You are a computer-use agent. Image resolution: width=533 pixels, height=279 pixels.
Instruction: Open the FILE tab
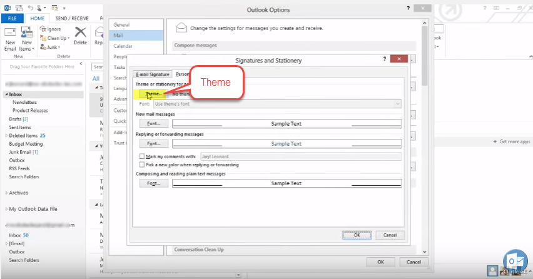pyautogui.click(x=13, y=18)
